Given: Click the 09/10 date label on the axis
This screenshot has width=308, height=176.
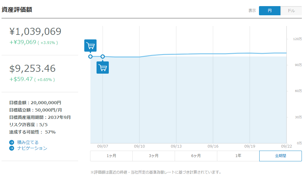Looking at the screenshot, I should [x=139, y=146].
